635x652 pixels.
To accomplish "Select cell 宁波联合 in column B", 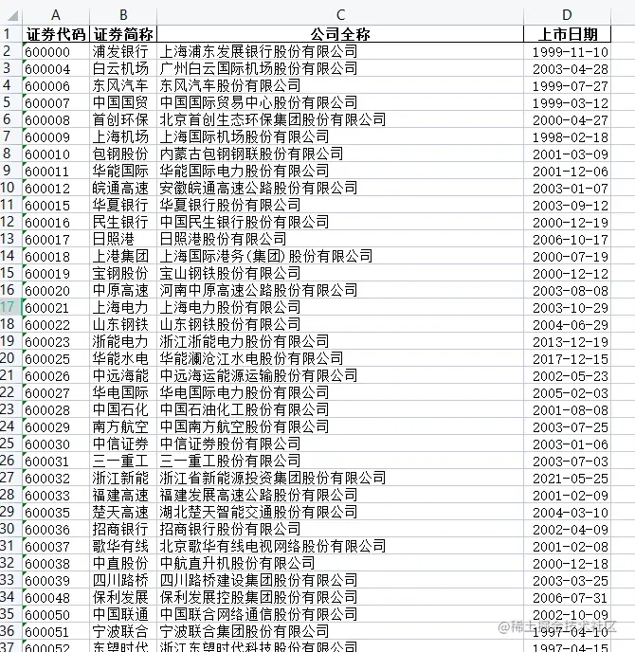I will pos(123,631).
